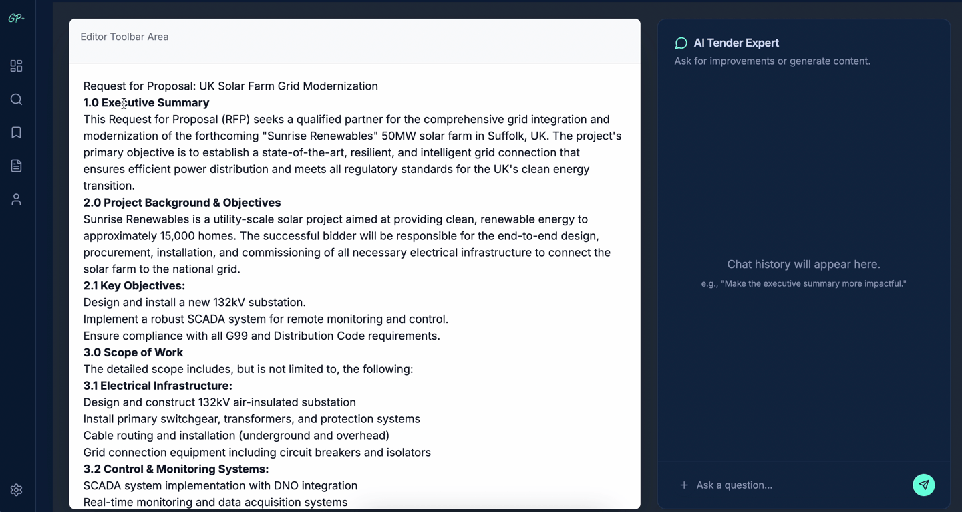Screen dimensions: 962x512
Task: Open the settings gear icon
Action: click(x=17, y=490)
